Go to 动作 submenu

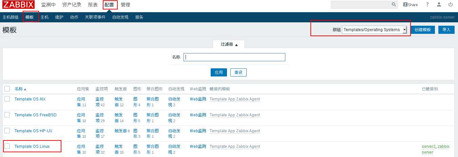pyautogui.click(x=74, y=17)
